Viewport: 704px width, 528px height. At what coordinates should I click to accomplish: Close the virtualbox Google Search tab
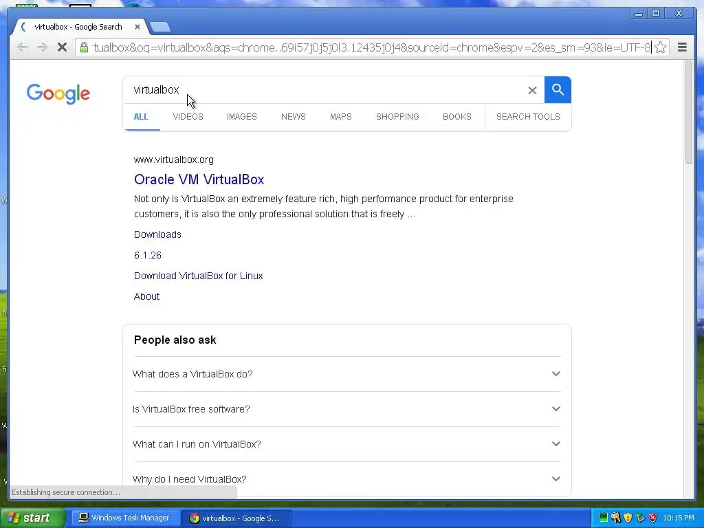(x=137, y=27)
